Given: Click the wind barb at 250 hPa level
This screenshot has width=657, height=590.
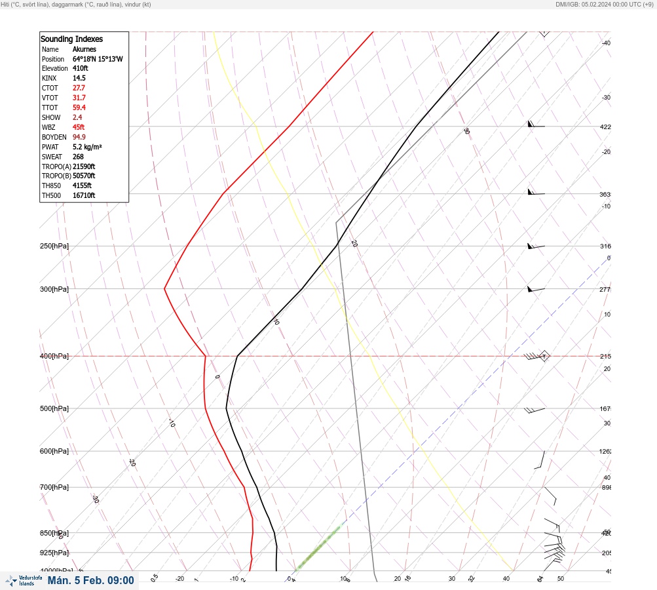Looking at the screenshot, I should [536, 246].
